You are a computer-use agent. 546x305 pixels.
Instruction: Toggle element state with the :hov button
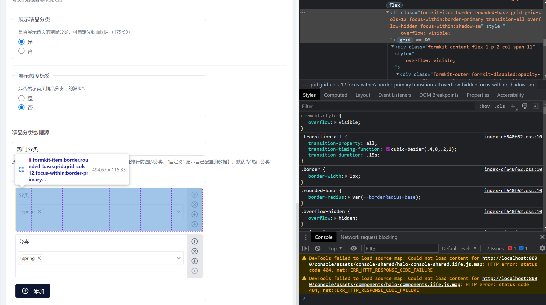[x=484, y=106]
